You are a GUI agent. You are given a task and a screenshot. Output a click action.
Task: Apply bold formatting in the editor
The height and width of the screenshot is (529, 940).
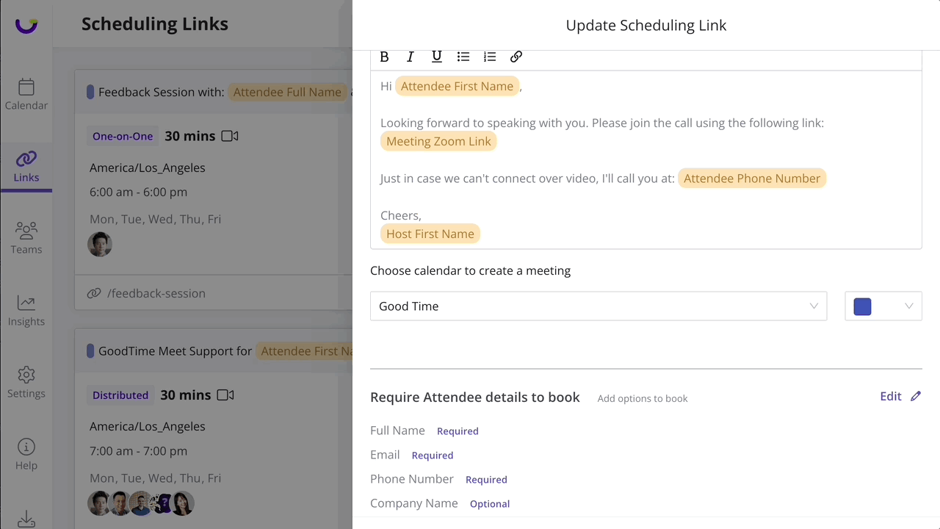384,57
